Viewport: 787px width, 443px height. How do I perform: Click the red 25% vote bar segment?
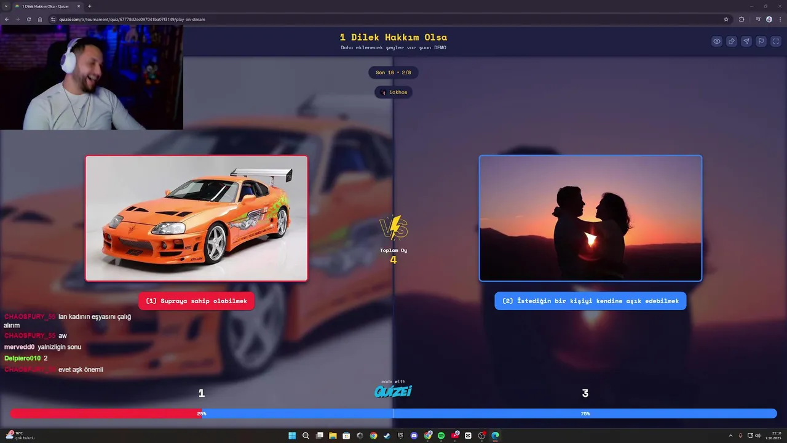pos(106,413)
